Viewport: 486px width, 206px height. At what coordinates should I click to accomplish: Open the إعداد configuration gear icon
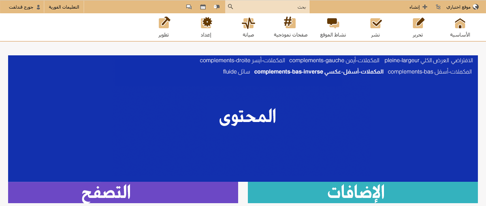(206, 23)
